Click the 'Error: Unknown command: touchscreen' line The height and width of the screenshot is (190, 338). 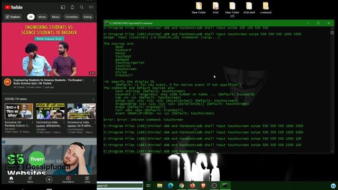143,120
